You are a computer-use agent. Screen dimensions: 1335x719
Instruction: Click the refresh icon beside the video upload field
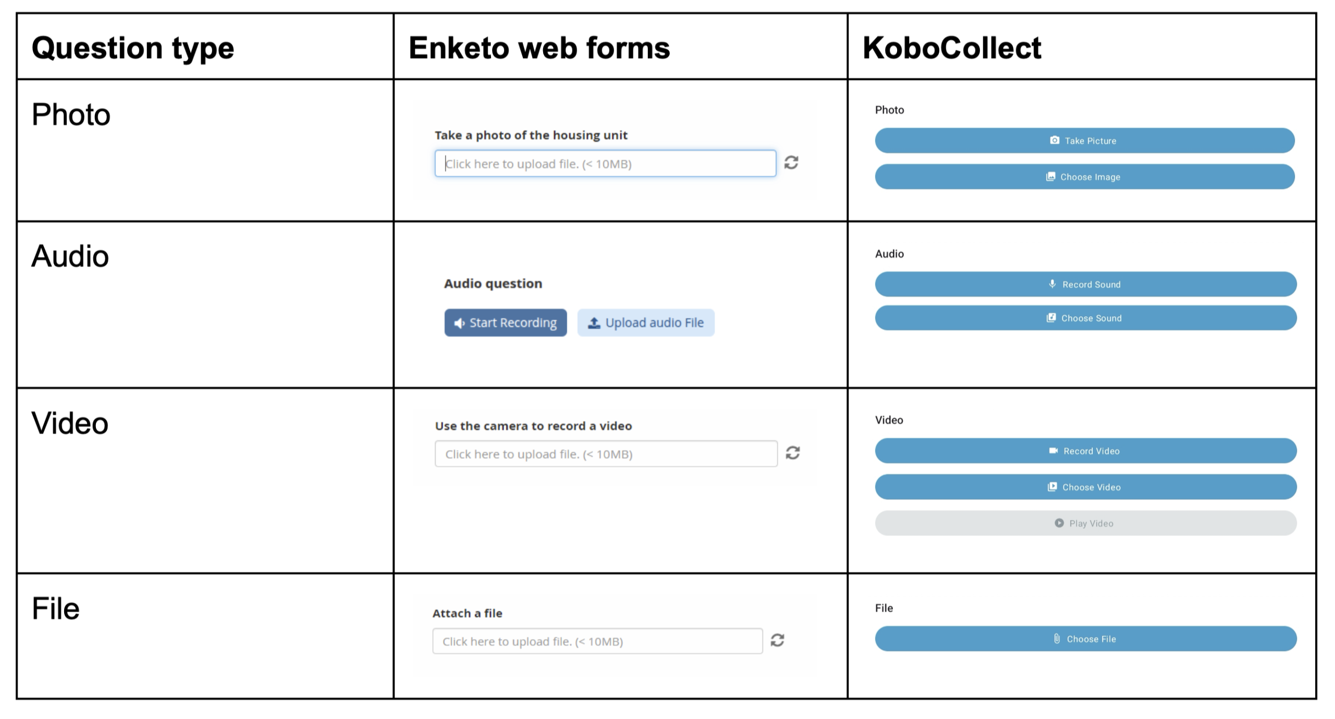(792, 453)
